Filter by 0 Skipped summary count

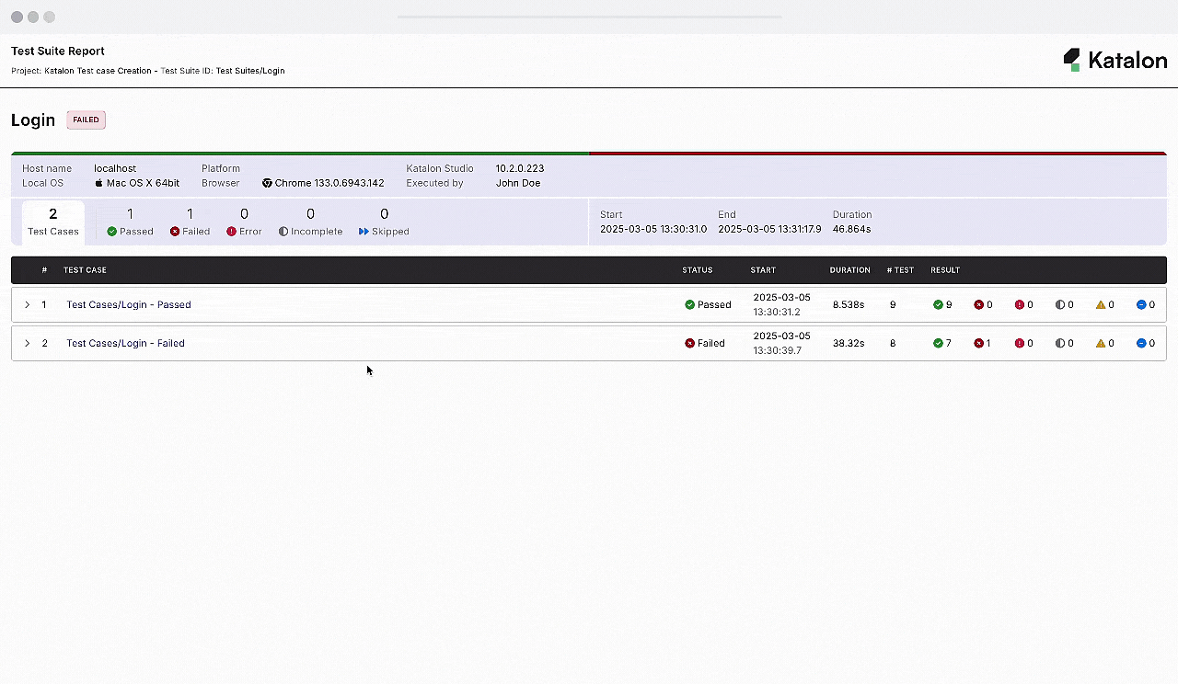[384, 222]
